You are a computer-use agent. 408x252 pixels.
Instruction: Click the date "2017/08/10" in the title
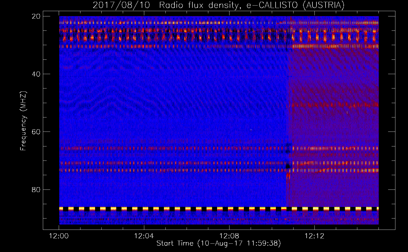pos(121,5)
